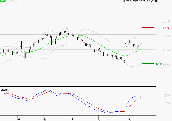The image size is (172, 121).
Task: Click the BBands legend label
Action: (15, 1)
